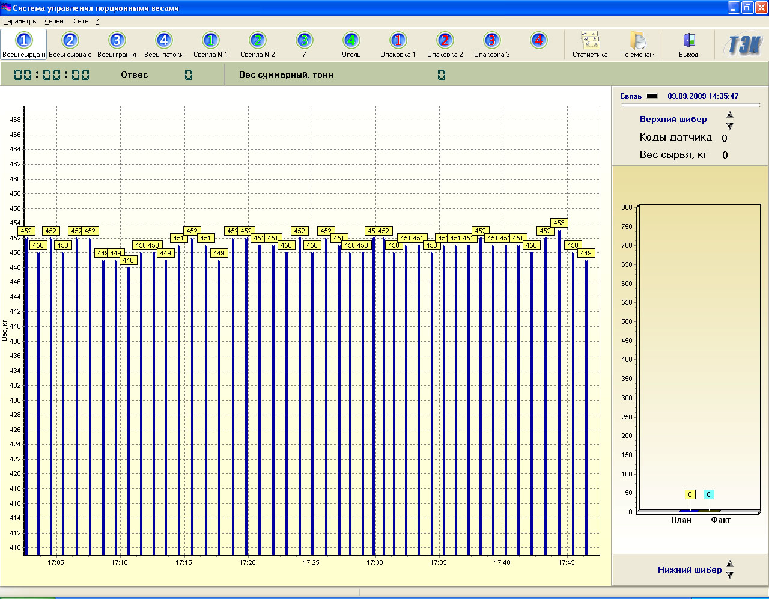This screenshot has height=599, width=769.
Task: Click down arrow next to Нижний шибер
Action: coord(730,575)
